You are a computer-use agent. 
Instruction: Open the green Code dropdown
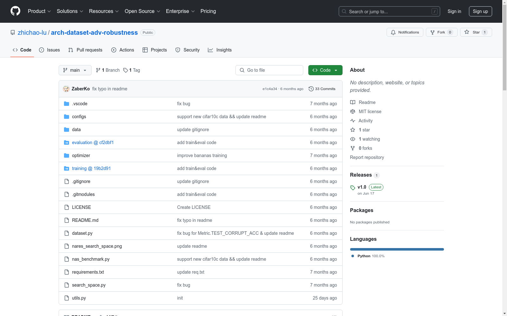pos(325,70)
